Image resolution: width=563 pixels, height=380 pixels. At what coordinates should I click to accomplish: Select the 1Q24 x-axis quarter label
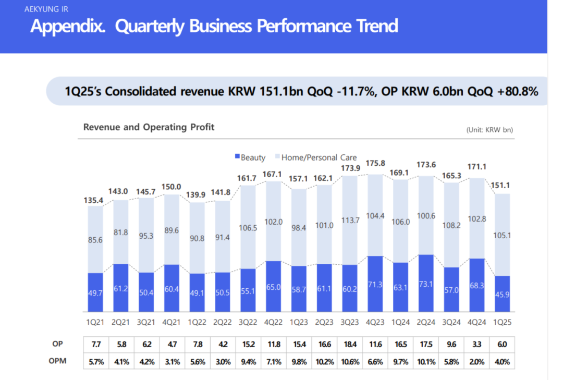coord(400,323)
